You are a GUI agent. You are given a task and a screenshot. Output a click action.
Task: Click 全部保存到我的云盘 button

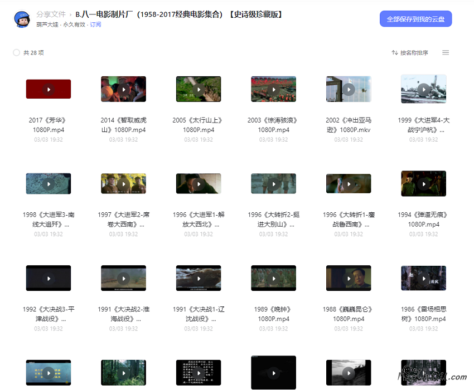coord(415,19)
